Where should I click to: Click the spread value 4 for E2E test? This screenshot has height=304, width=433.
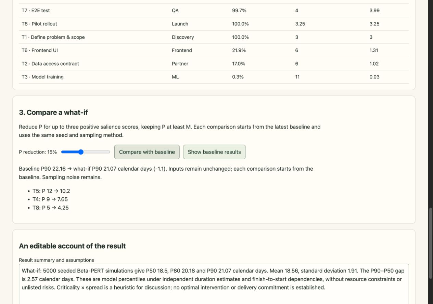pos(297,11)
